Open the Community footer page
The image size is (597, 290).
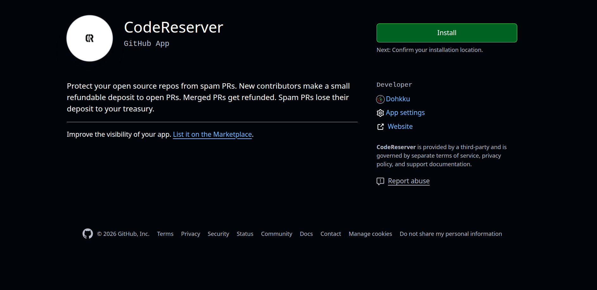pos(276,234)
